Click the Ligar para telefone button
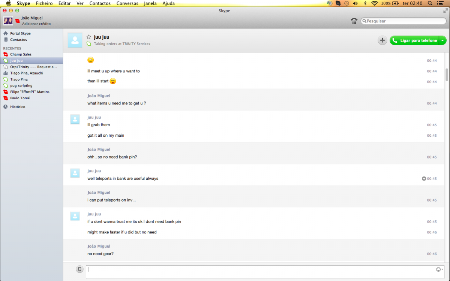Image resolution: width=450 pixels, height=281 pixels. click(414, 40)
